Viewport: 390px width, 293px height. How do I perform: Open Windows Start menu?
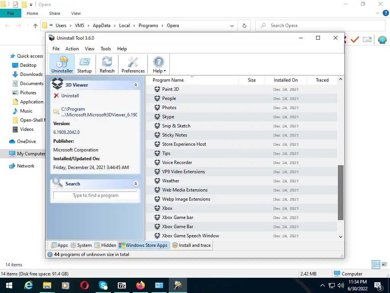click(9, 285)
